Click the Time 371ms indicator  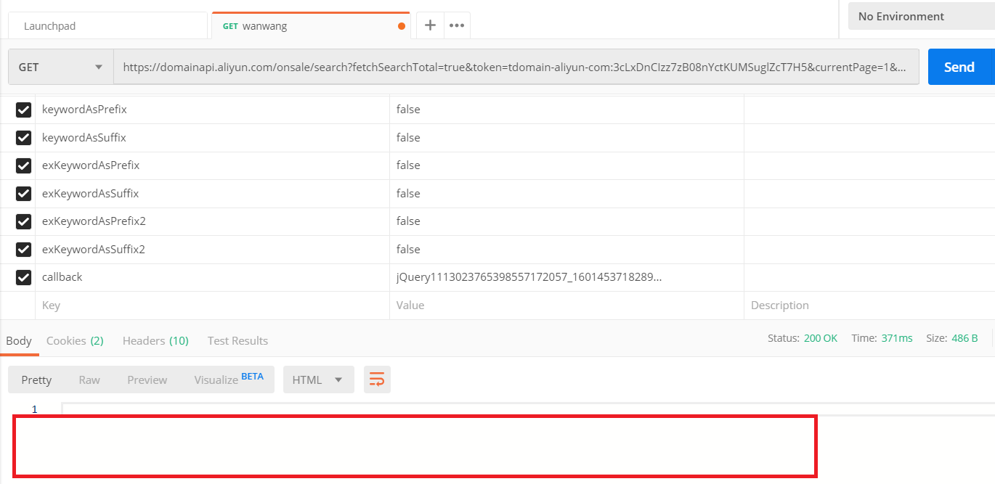882,338
